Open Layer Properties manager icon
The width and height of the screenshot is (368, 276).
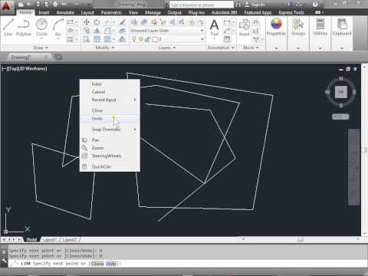coord(134,22)
